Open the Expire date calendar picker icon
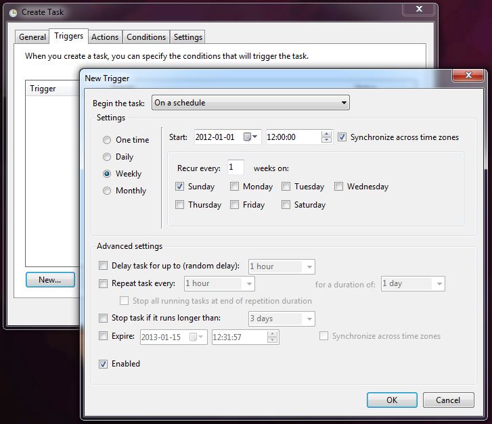492x424 pixels. [x=196, y=337]
